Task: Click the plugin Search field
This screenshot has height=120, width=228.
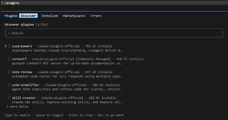Action: (114, 33)
